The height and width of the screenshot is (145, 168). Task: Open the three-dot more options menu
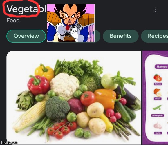click(x=156, y=10)
